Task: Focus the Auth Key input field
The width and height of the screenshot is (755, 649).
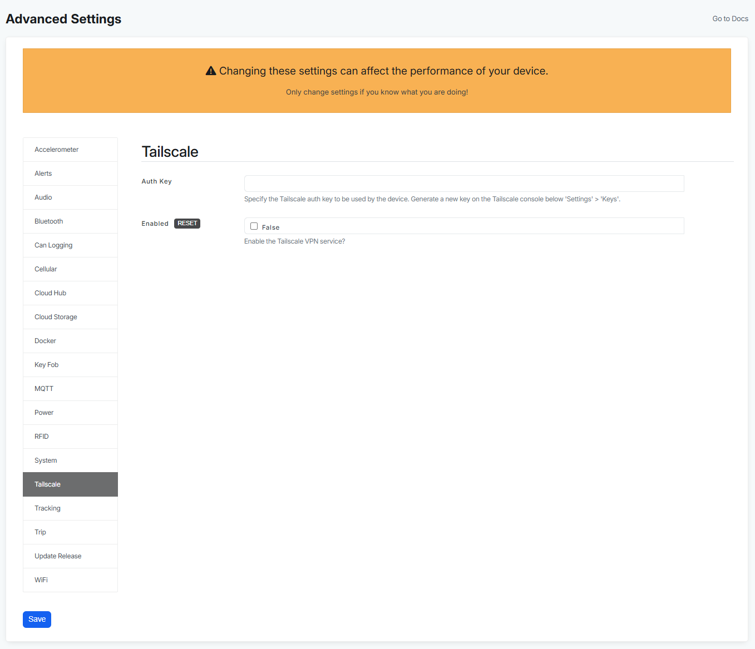Action: pos(464,184)
